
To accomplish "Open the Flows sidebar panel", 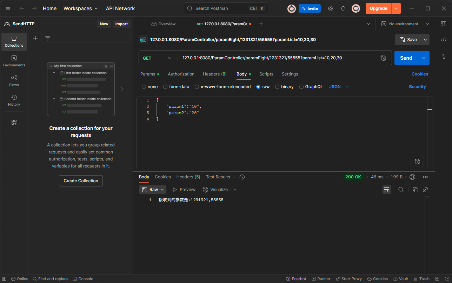I will click(x=14, y=81).
